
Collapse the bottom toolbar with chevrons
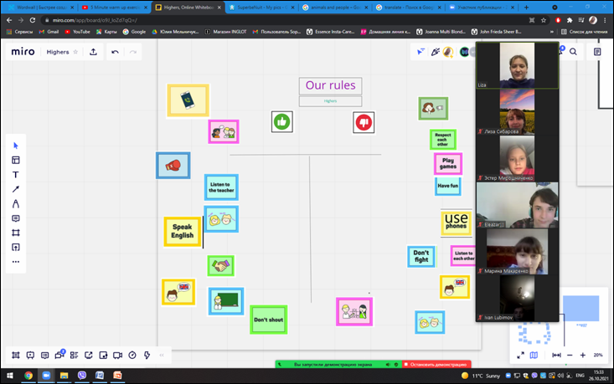pos(162,355)
